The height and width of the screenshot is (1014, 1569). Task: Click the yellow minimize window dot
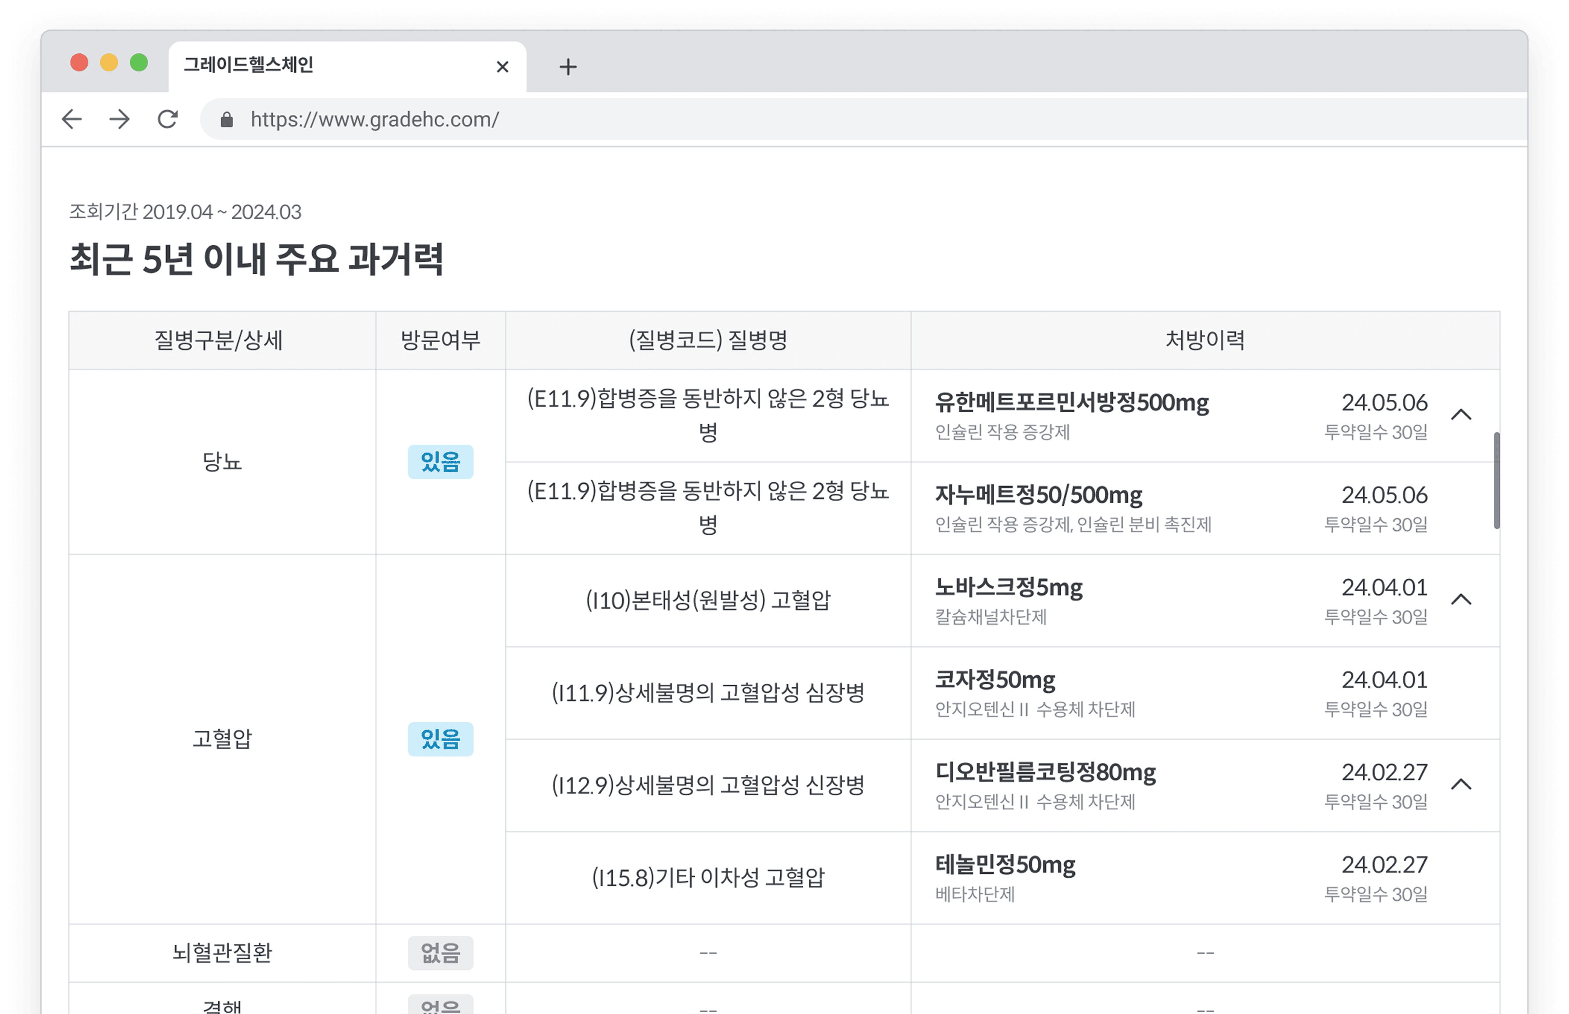point(109,63)
